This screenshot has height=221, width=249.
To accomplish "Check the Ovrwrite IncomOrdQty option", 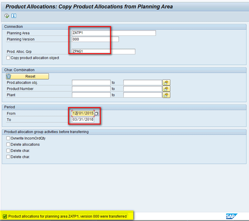I will click(8, 138).
